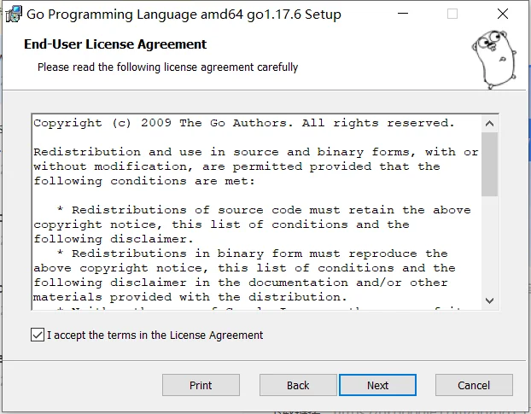Minimize the Go Setup window
This screenshot has height=414, width=531.
point(403,14)
